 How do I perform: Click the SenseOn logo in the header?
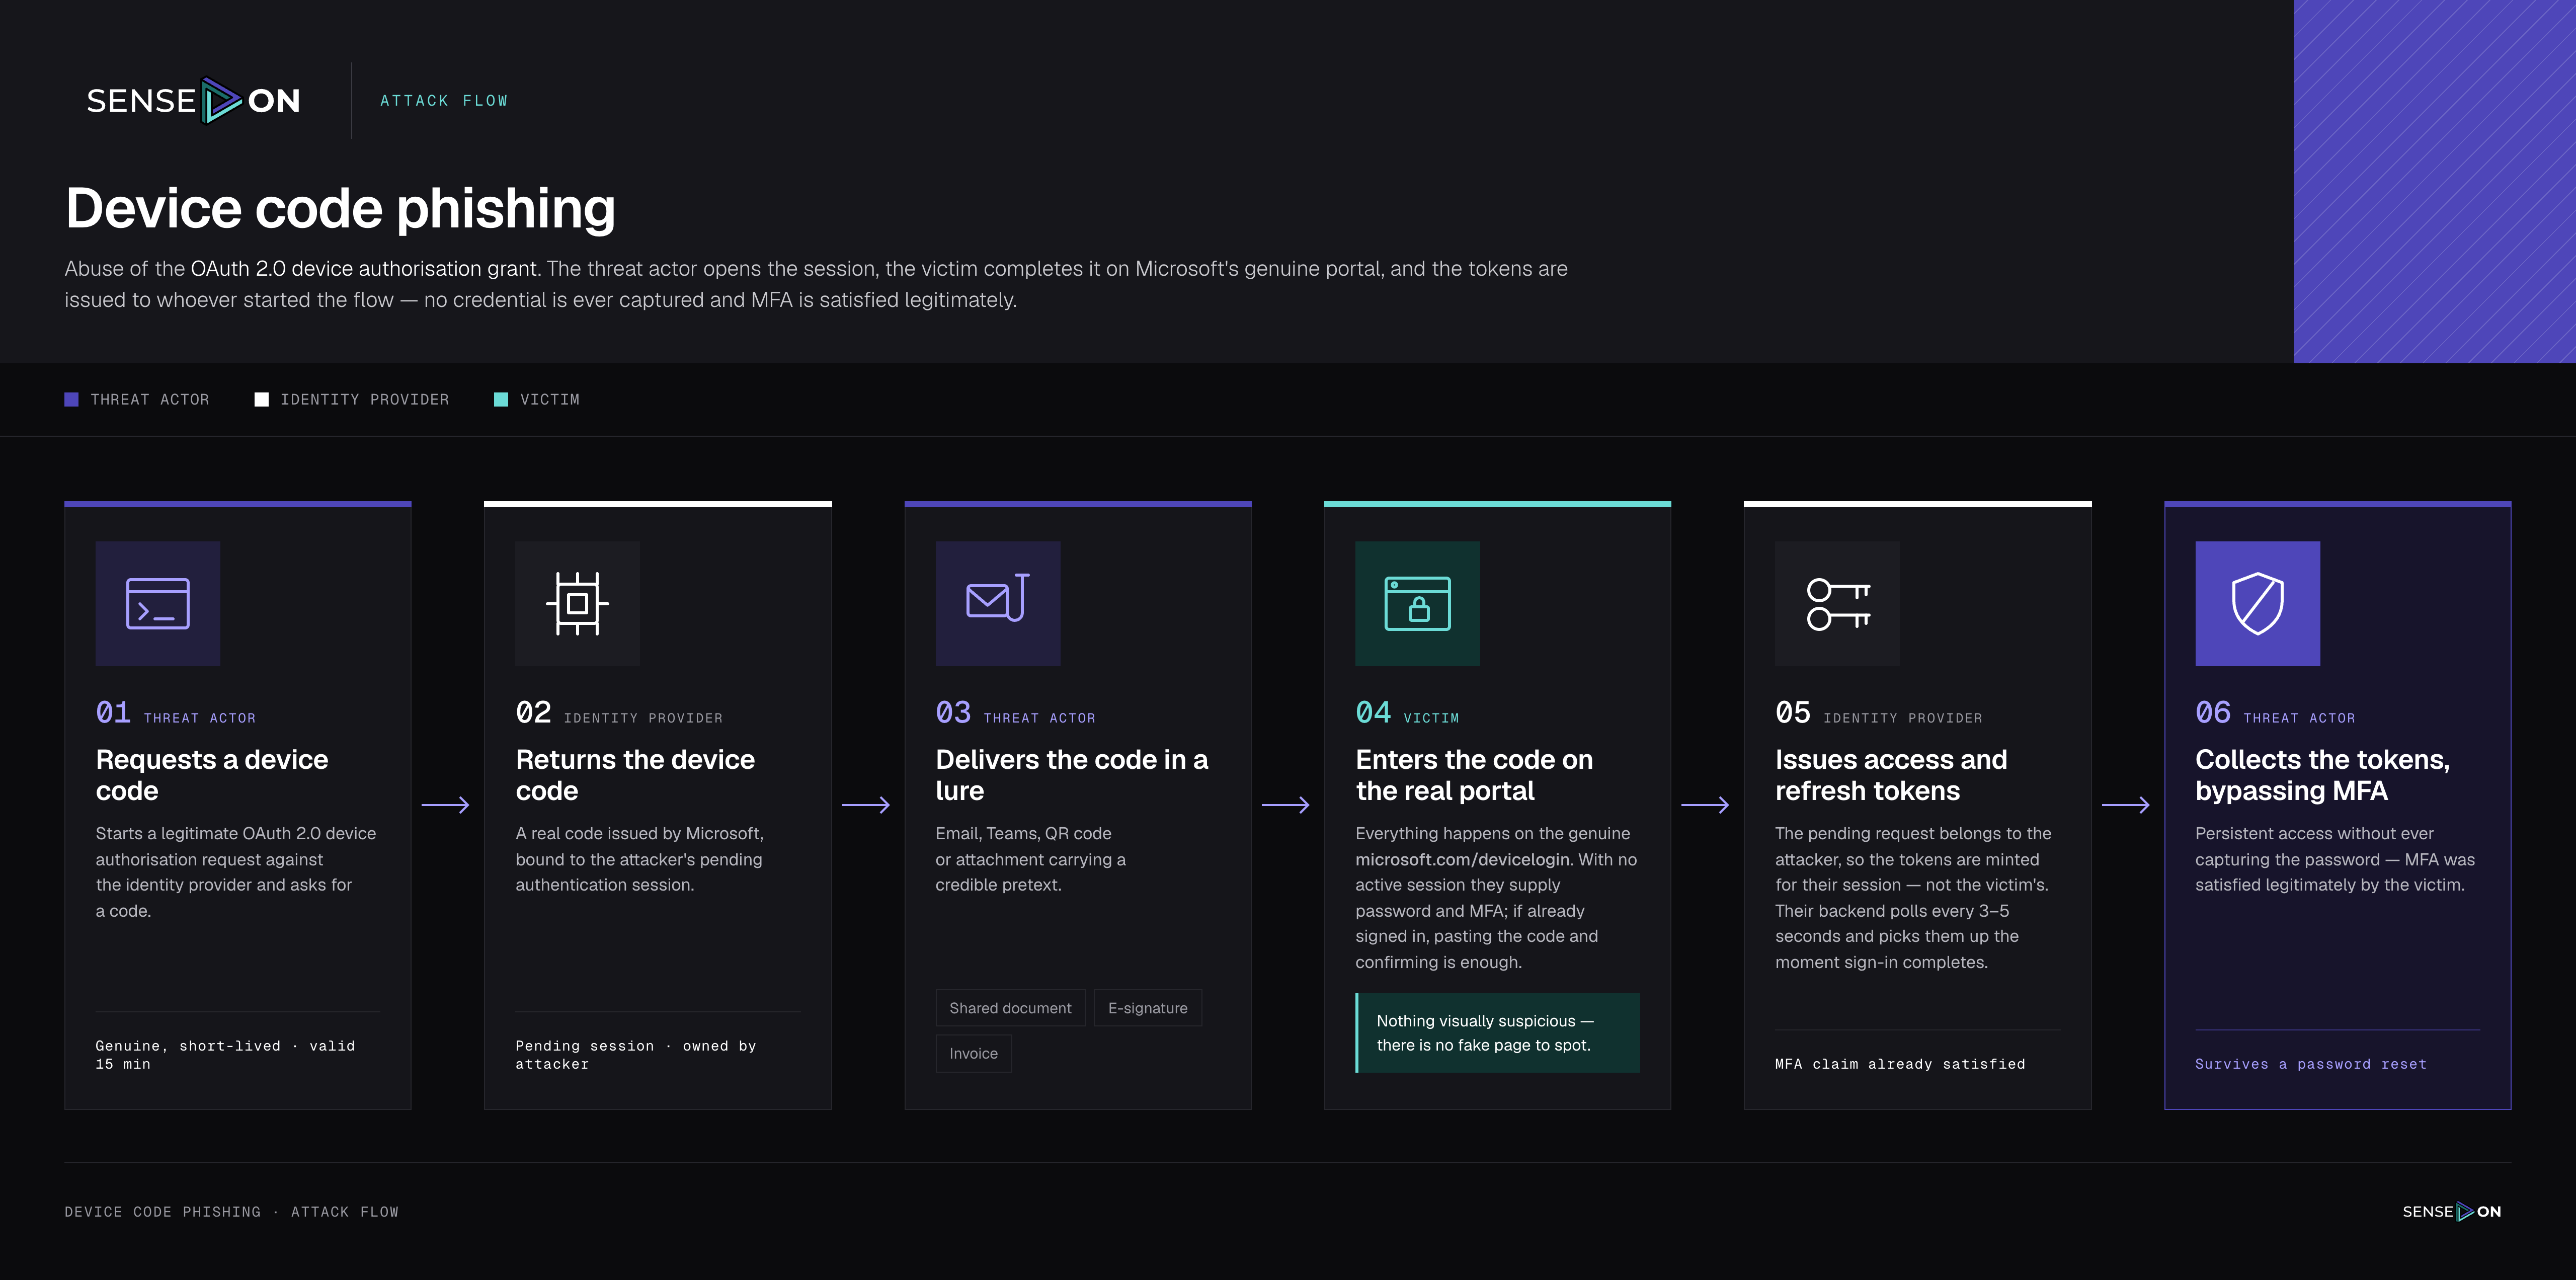pyautogui.click(x=193, y=100)
